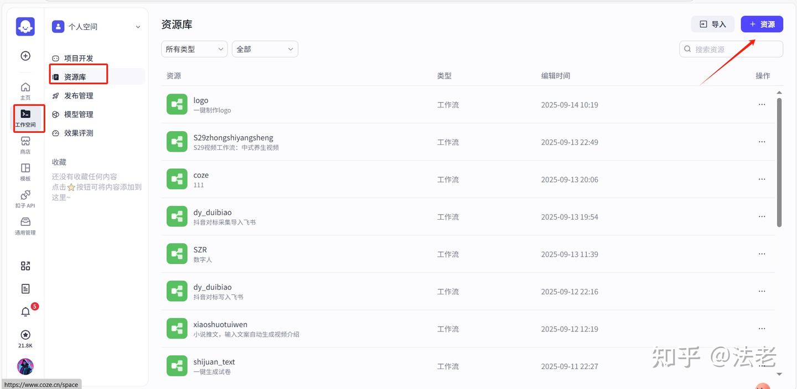Click the list vertical scrollbar thumb
This screenshot has width=797, height=389.
[x=779, y=163]
